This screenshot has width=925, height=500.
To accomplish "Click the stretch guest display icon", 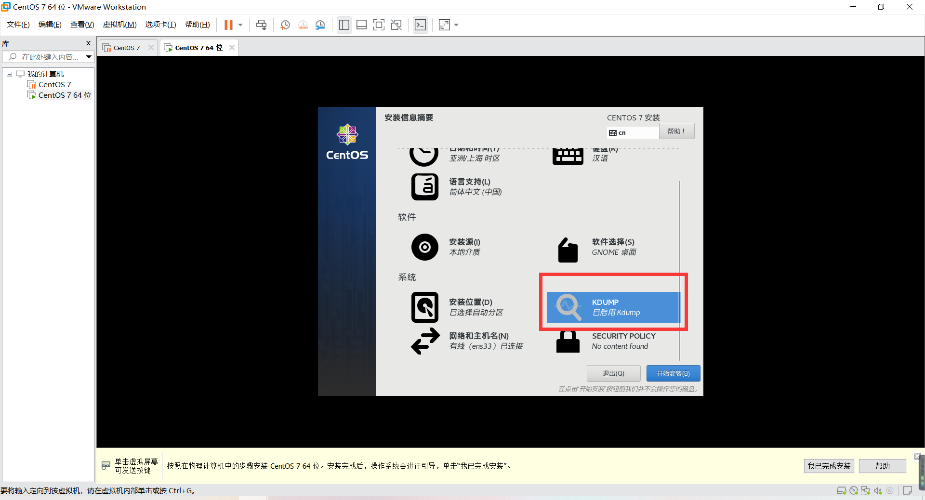I will pos(444,25).
